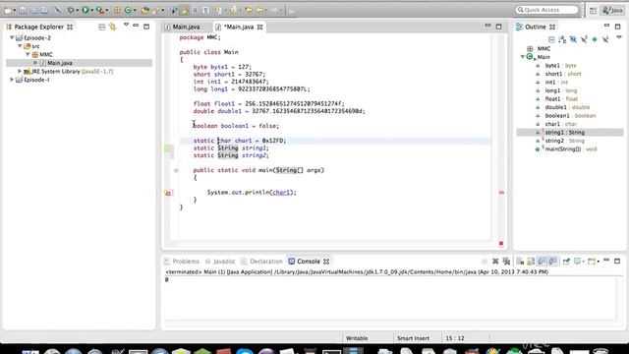The height and width of the screenshot is (354, 629).
Task: Click Clear Console icon
Action: (520, 262)
